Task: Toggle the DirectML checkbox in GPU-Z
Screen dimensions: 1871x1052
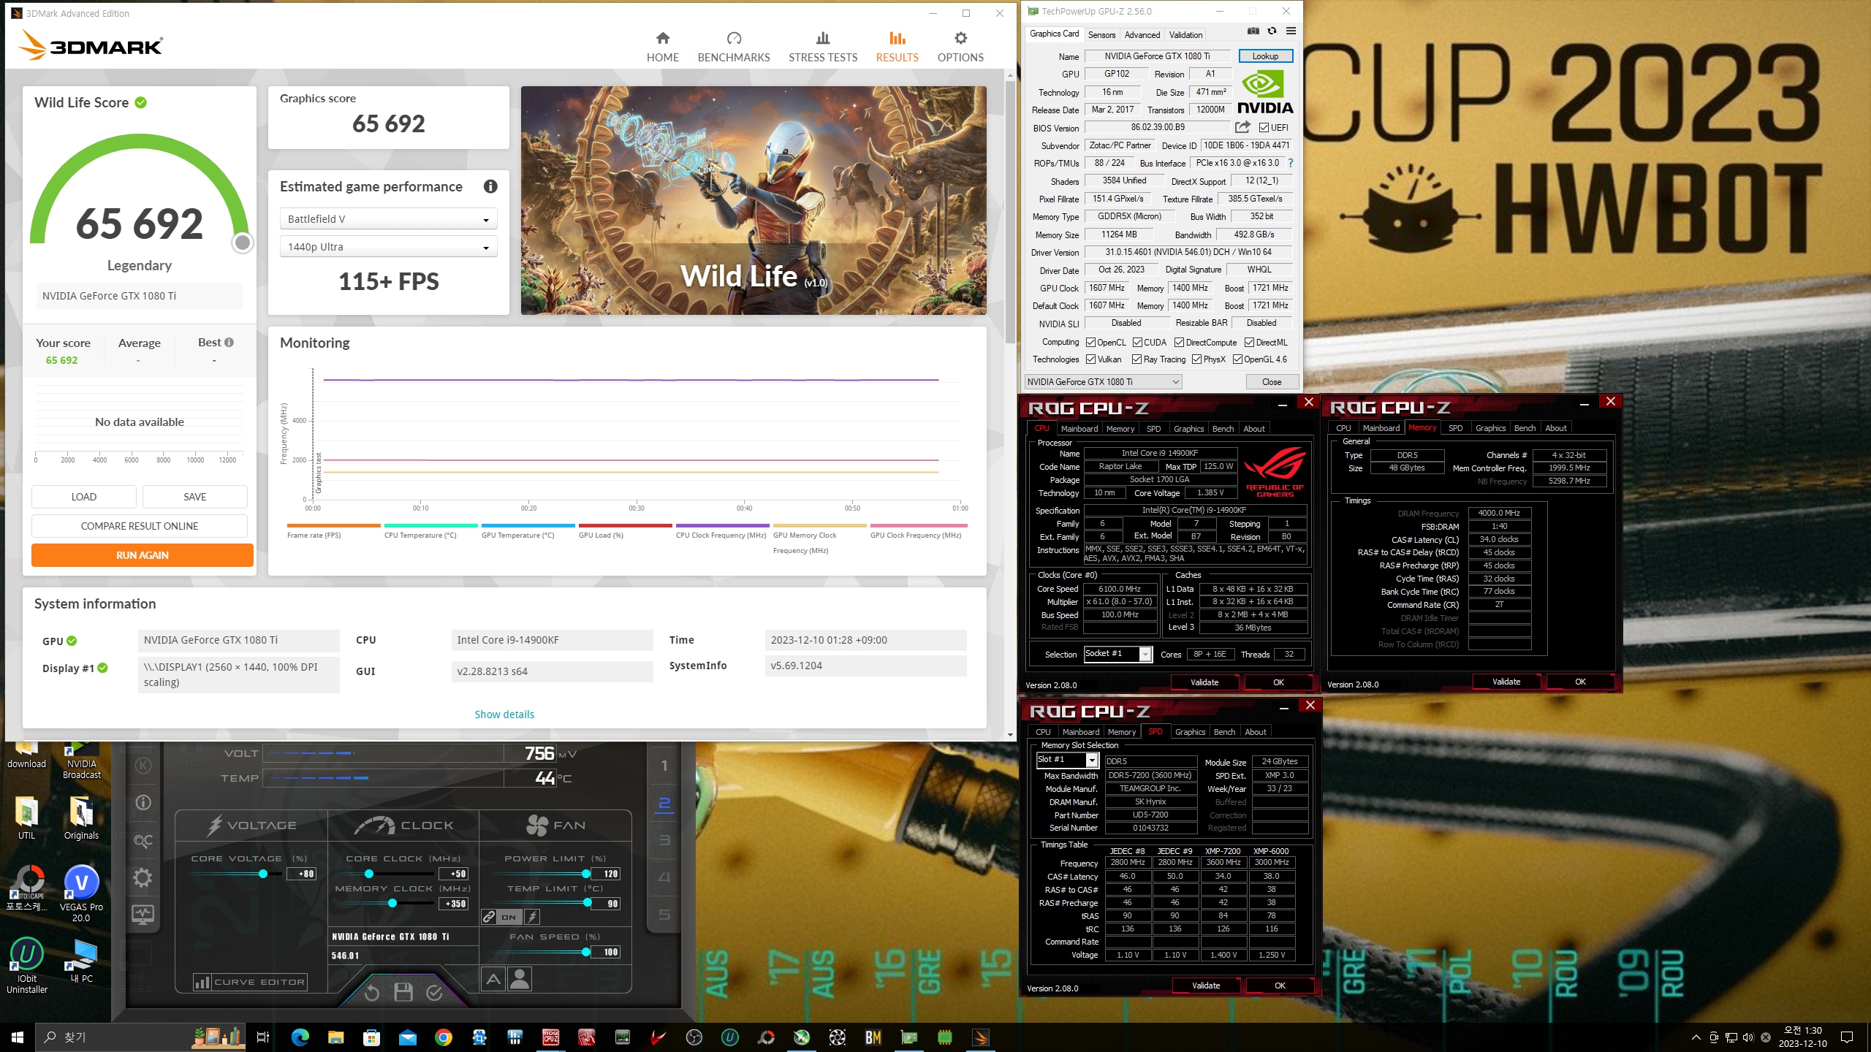Action: [x=1249, y=343]
